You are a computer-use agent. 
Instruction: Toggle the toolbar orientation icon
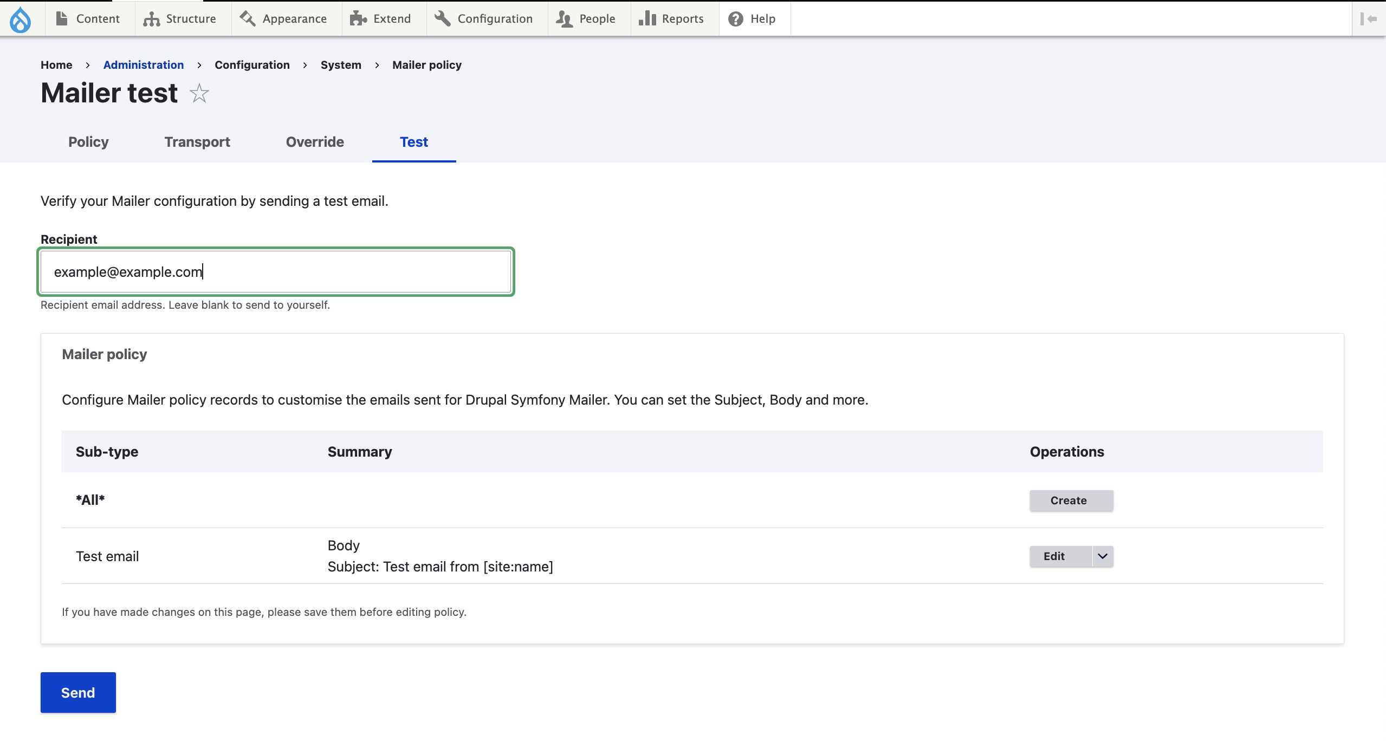(x=1368, y=19)
